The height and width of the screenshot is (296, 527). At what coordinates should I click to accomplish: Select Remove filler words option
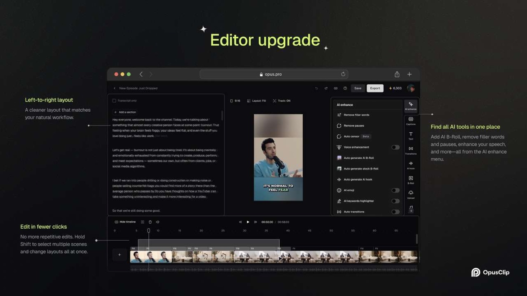[x=353, y=115]
